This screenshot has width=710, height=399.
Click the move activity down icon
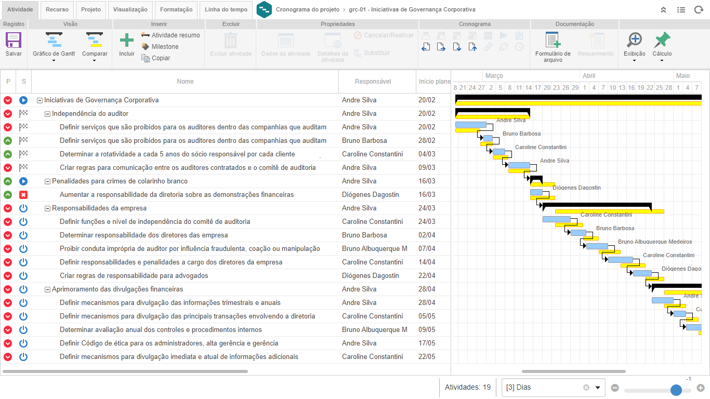point(457,47)
